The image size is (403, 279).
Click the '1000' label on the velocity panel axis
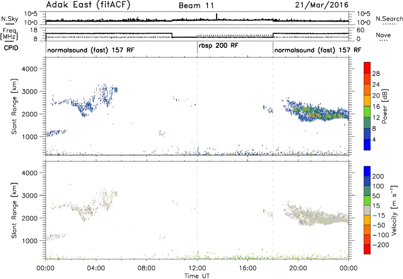click(30, 241)
